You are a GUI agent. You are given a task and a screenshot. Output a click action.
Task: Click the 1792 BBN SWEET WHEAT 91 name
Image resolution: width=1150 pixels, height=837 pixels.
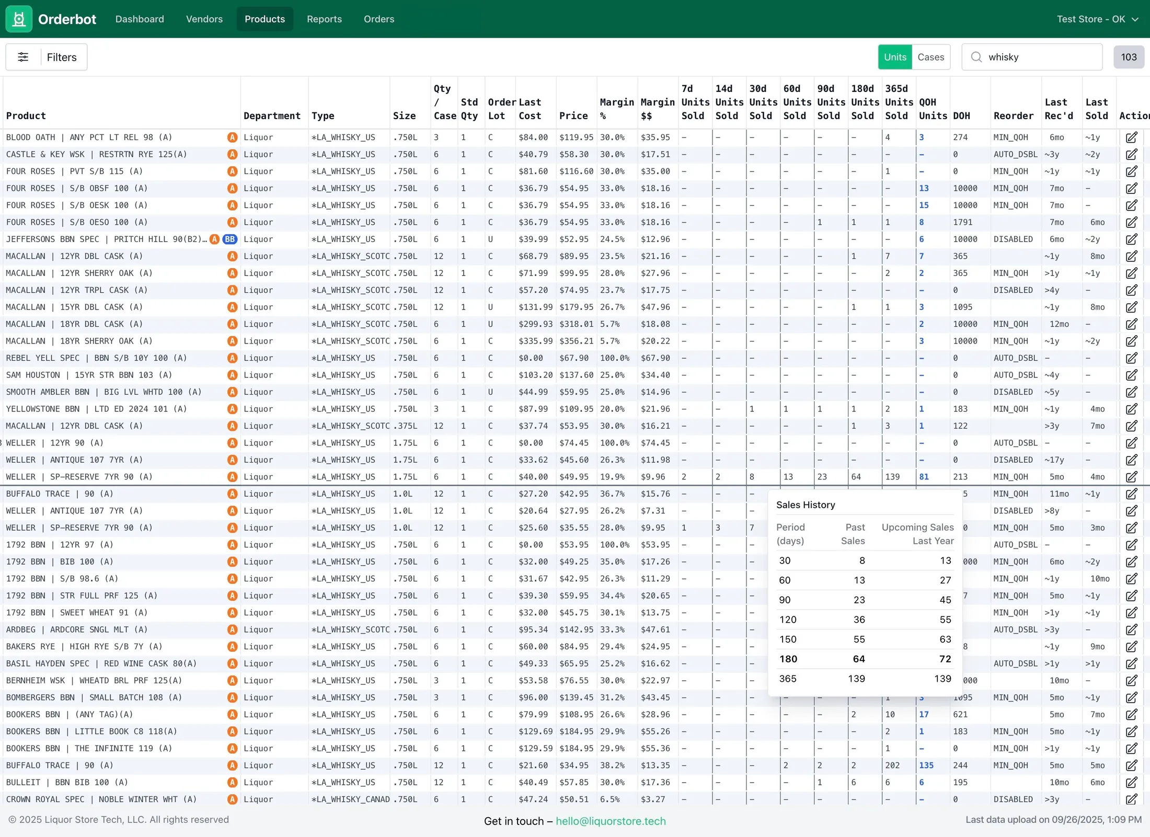click(77, 613)
